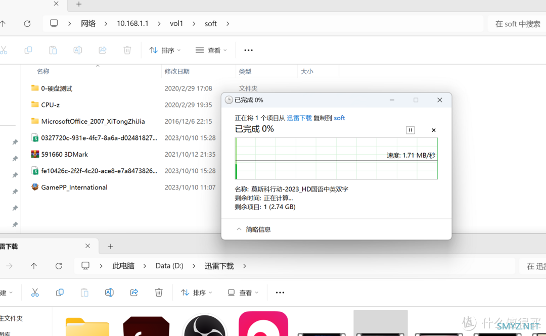Expand chevron after 网络 in address bar
This screenshot has height=336, width=546.
(x=106, y=24)
